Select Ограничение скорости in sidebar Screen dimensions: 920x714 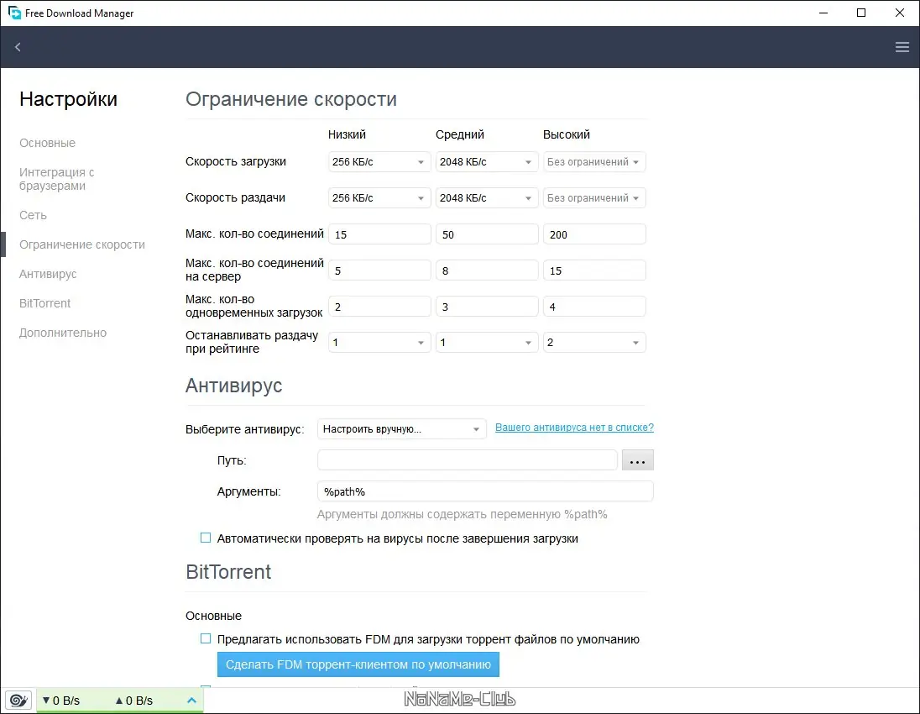click(x=82, y=244)
